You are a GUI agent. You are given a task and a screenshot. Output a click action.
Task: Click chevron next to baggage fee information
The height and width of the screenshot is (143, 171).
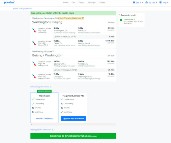coord(53,130)
